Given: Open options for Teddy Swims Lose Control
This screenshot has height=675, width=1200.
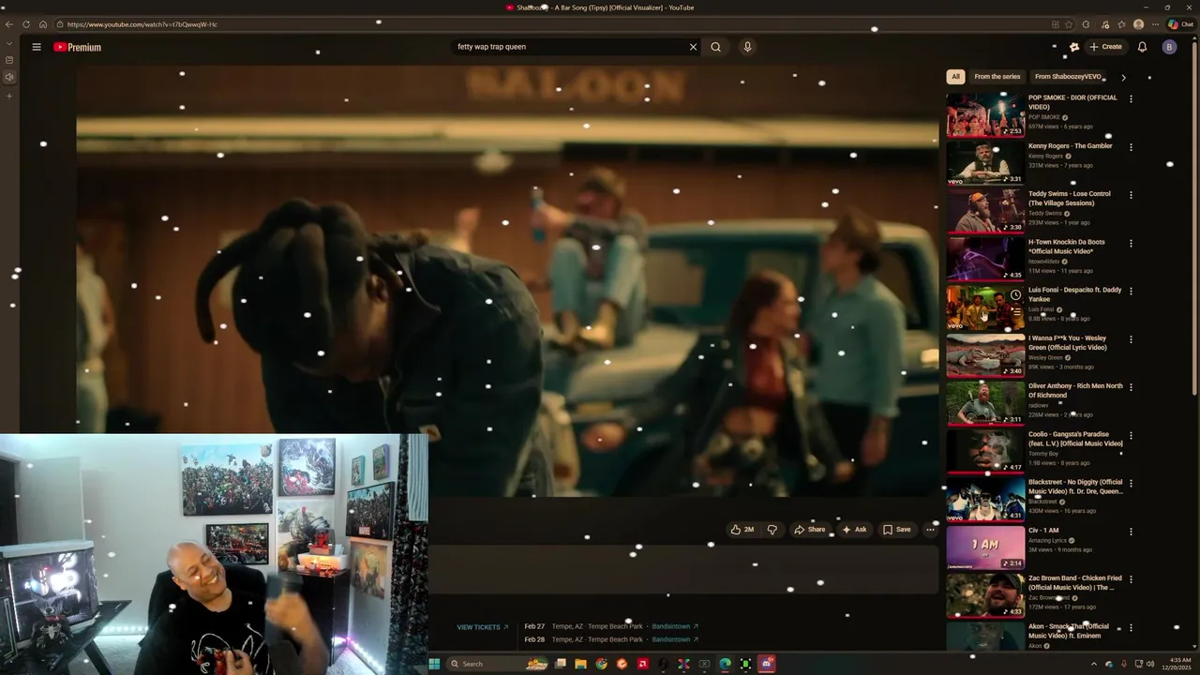Looking at the screenshot, I should tap(1131, 195).
